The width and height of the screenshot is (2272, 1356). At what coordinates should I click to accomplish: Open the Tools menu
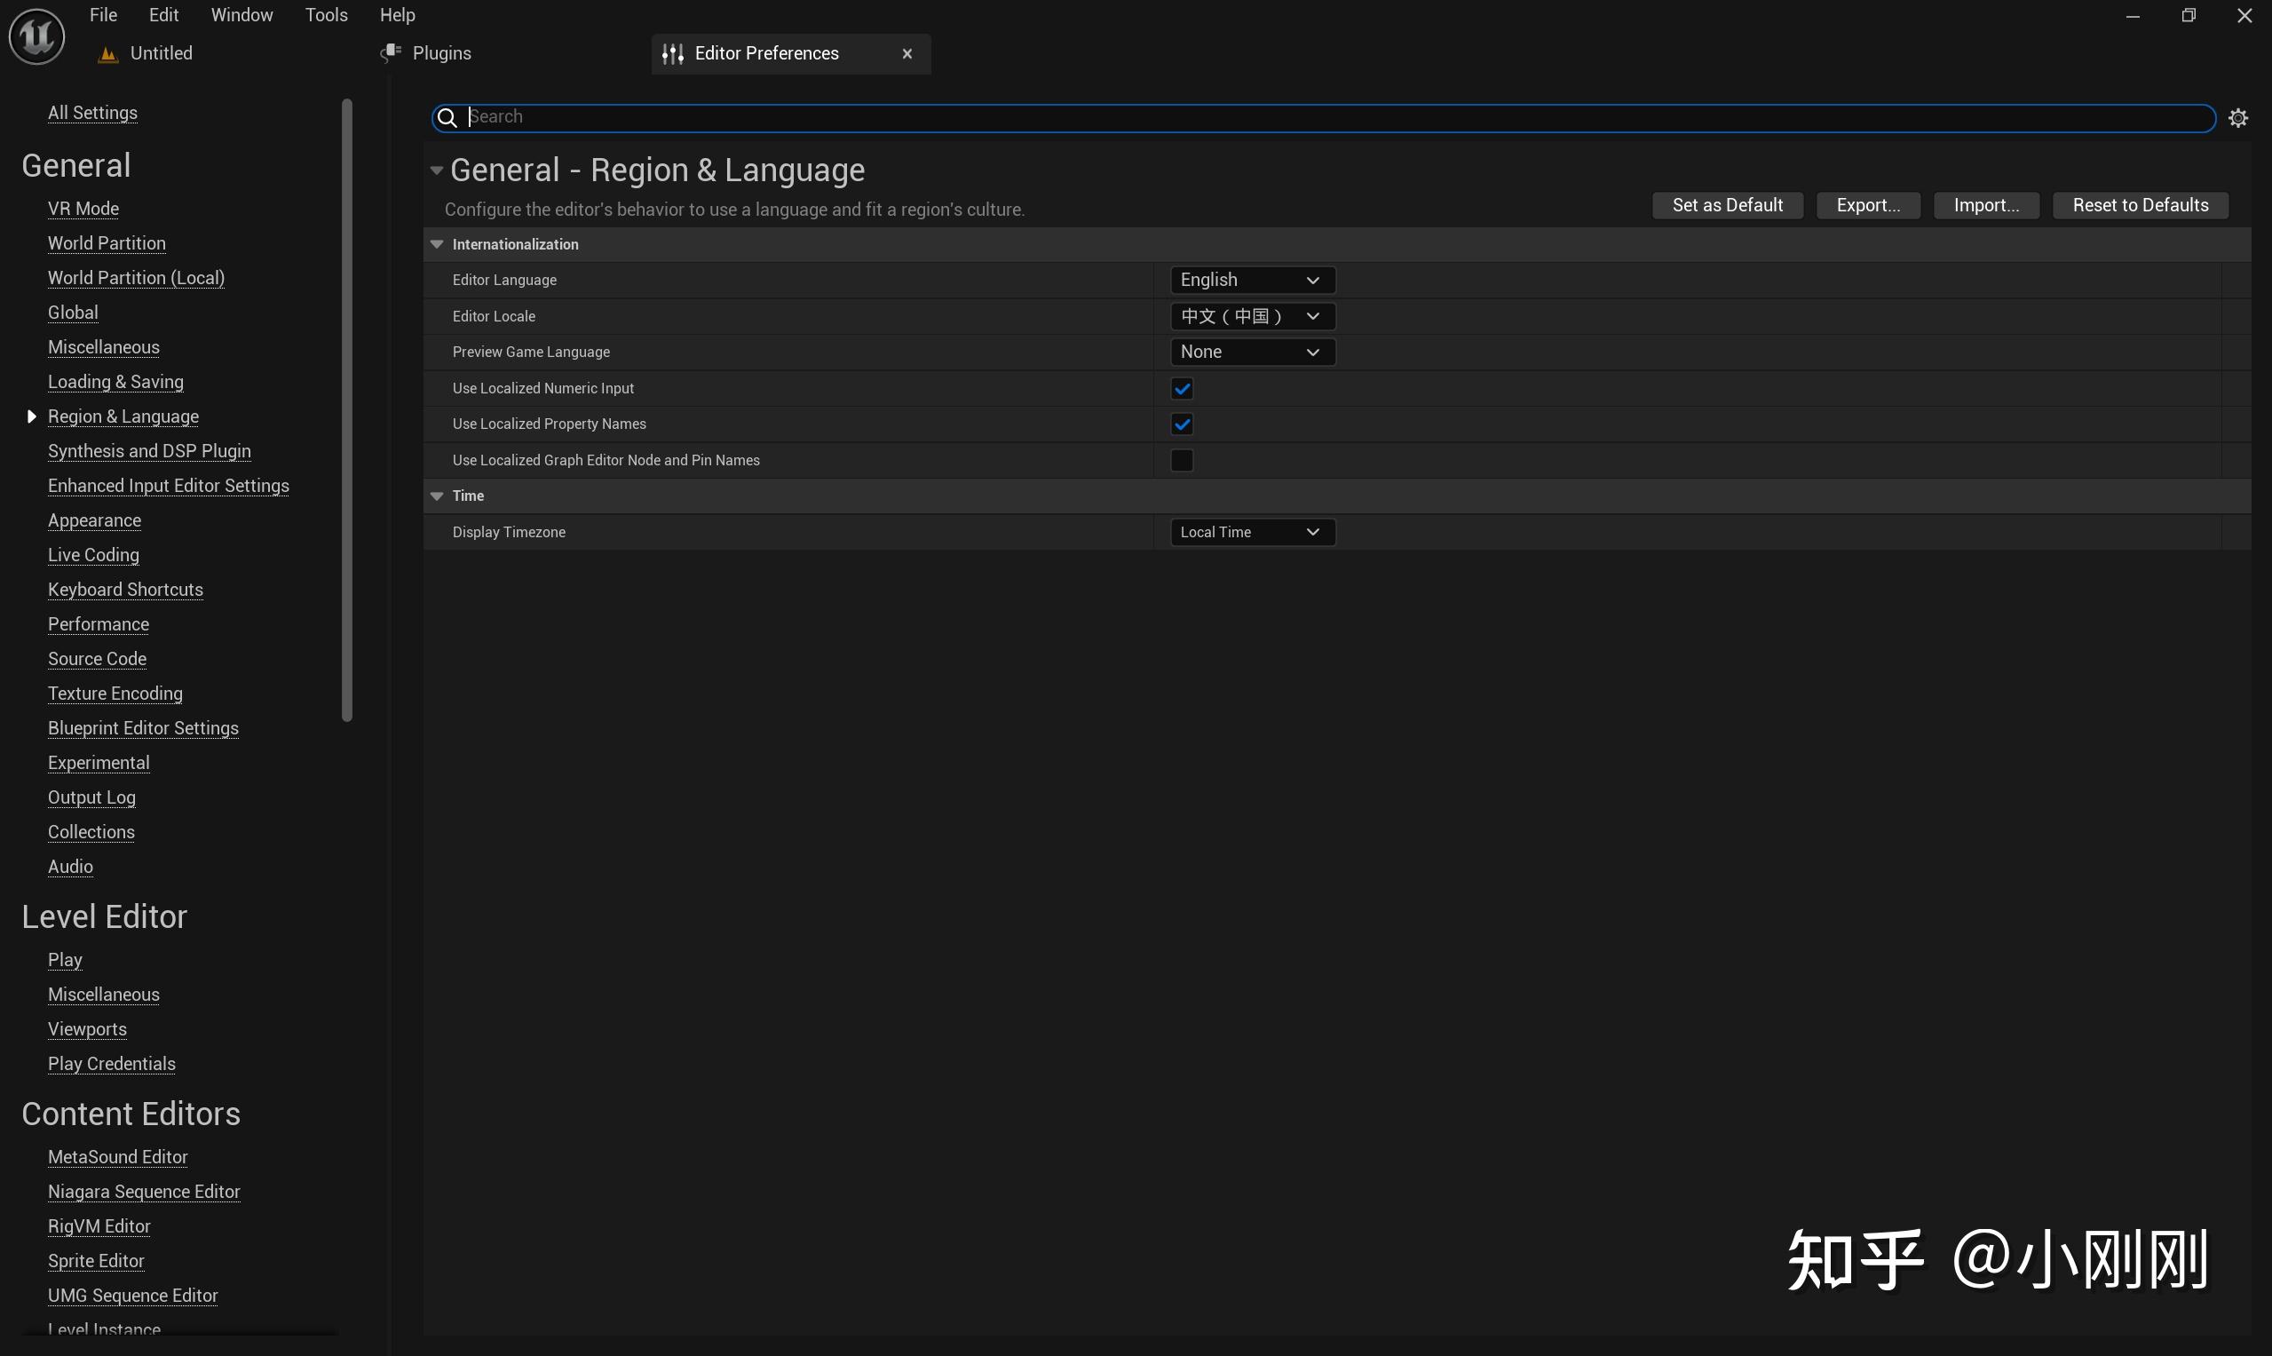[x=326, y=14]
